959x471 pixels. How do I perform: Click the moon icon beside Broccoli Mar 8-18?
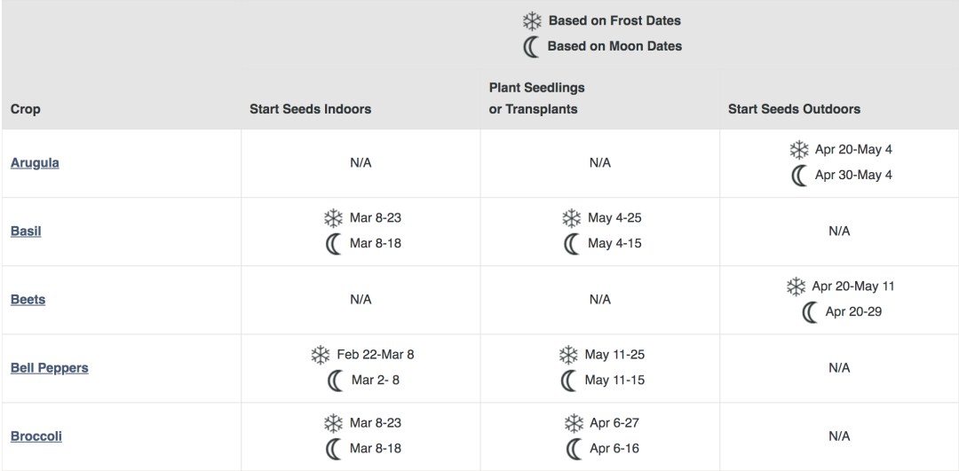(x=334, y=449)
